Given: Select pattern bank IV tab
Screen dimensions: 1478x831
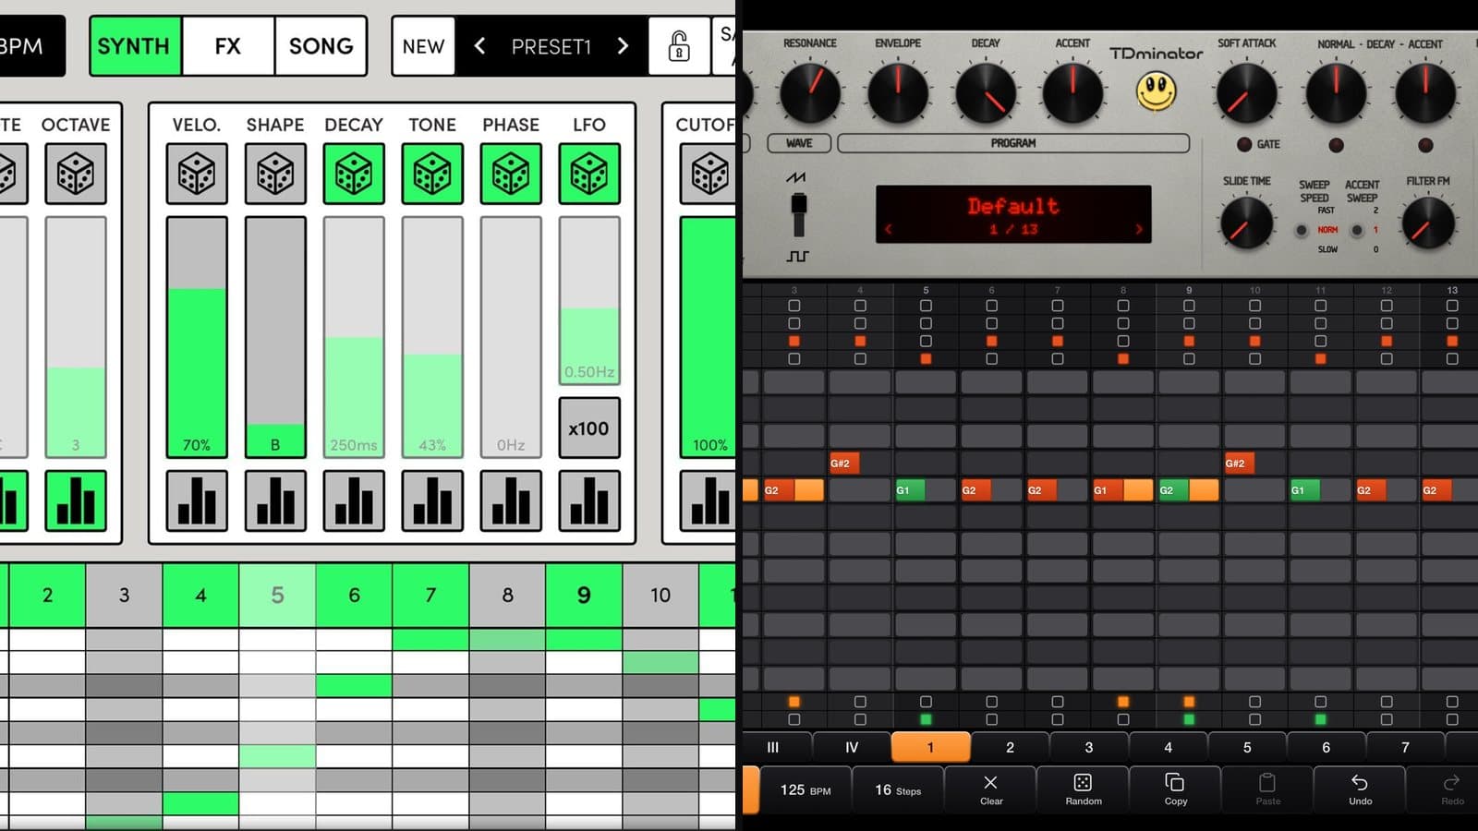Looking at the screenshot, I should tap(852, 747).
